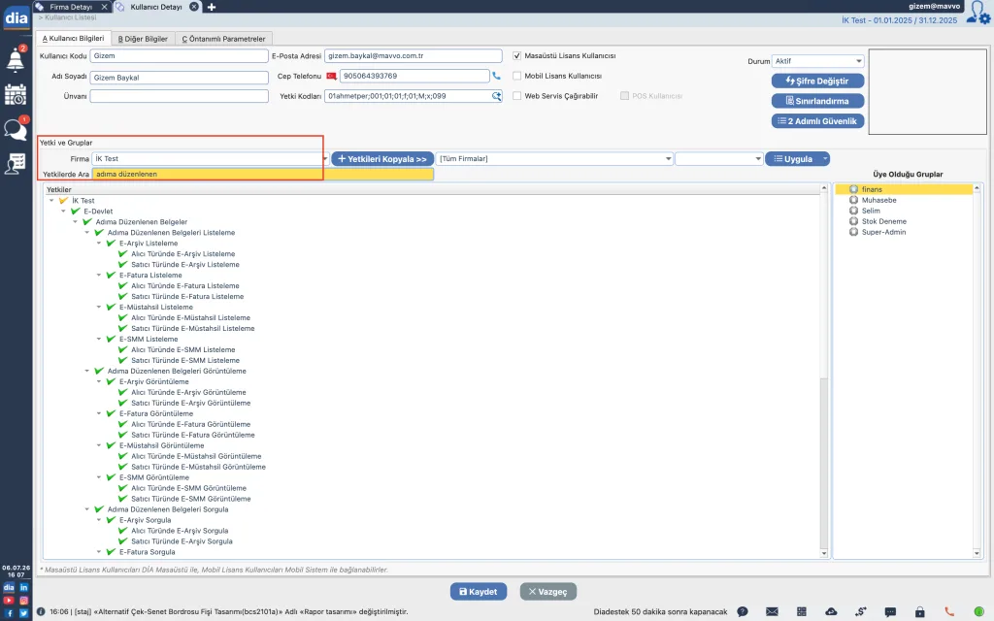Viewport: 994px width, 621px height.
Task: Open the calendar with clock sidebar icon
Action: coord(16,94)
